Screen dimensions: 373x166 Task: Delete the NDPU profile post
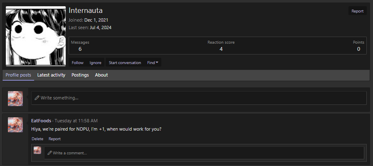pos(37,139)
